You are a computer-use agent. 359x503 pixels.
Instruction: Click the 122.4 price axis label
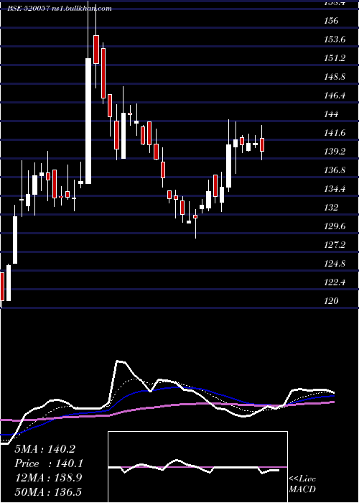(335, 282)
